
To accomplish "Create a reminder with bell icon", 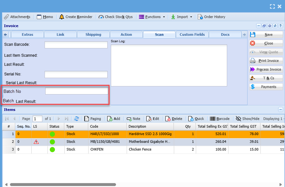I will pos(76,17).
